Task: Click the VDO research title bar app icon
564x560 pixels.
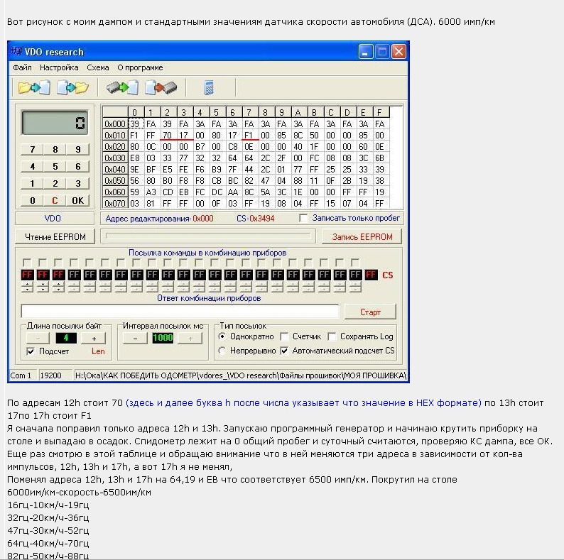Action: pyautogui.click(x=16, y=51)
